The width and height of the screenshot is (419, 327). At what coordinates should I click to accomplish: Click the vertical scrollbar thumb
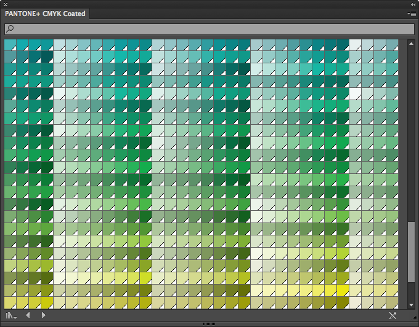pos(411,252)
